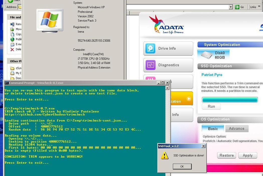Screen dimensions: 263x176
Task: Select the orange optimization menu item
Action: [x=182, y=98]
